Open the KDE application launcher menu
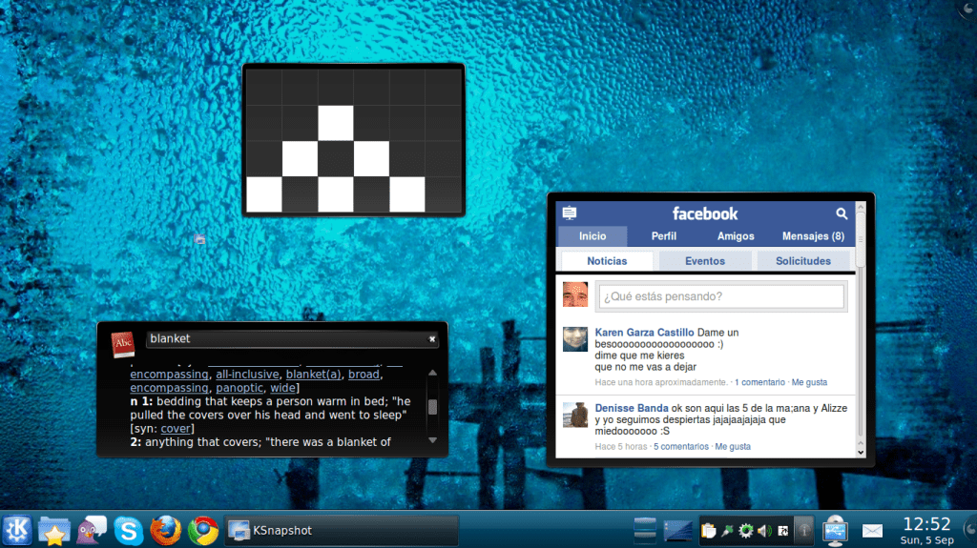 tap(17, 530)
